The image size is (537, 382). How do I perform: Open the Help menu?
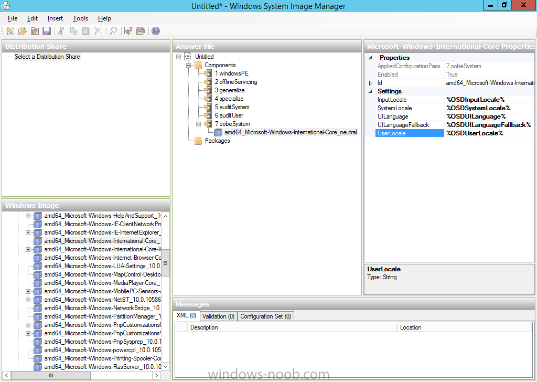(104, 18)
